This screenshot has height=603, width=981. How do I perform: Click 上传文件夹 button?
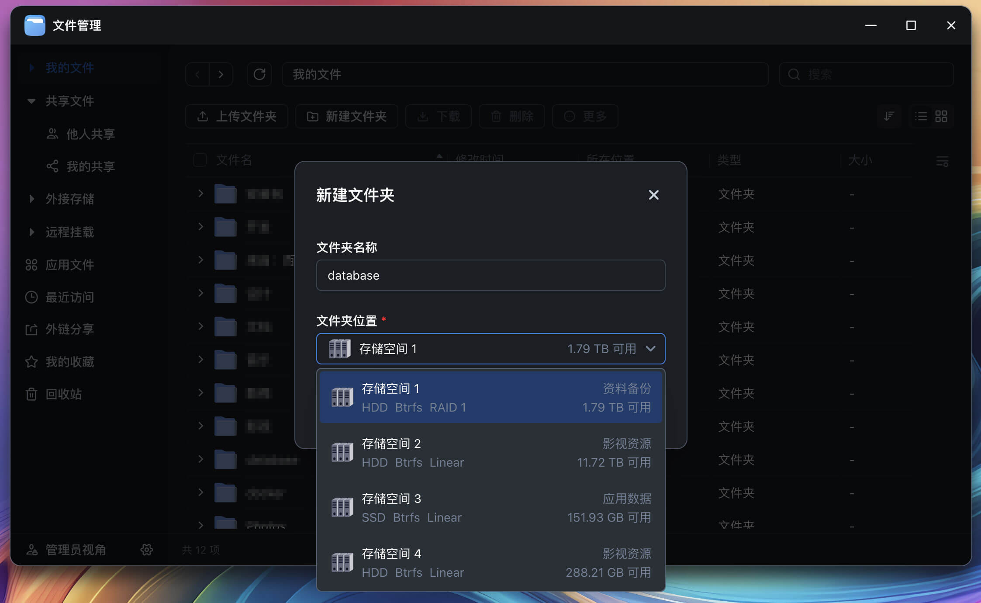[237, 116]
